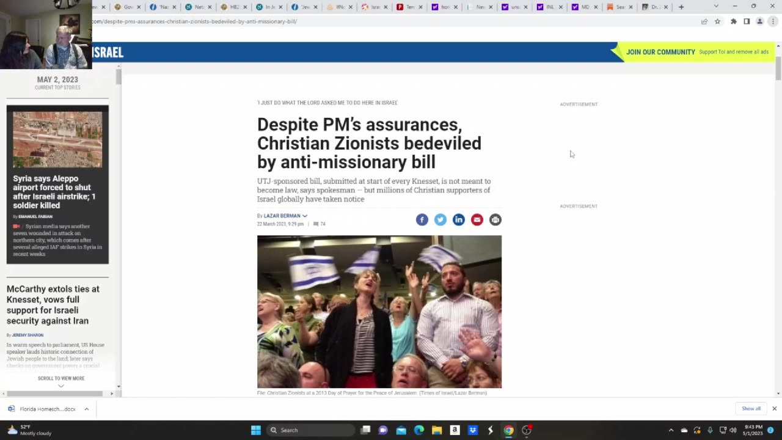The height and width of the screenshot is (440, 782).
Task: Click the Aleppo airport story thumbnail
Action: (57, 139)
